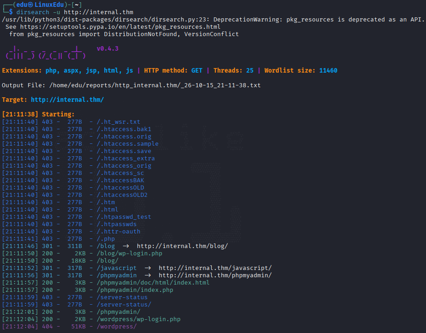Select the output file path ending in 21-11-38.txt
Screen dimensions: 426x333
pos(155,85)
